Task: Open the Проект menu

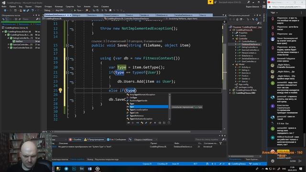Action: coord(28,6)
